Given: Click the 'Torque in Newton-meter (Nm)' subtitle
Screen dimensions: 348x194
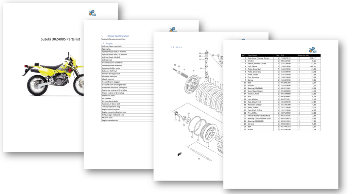Looking at the screenshot, I should click(x=113, y=39).
